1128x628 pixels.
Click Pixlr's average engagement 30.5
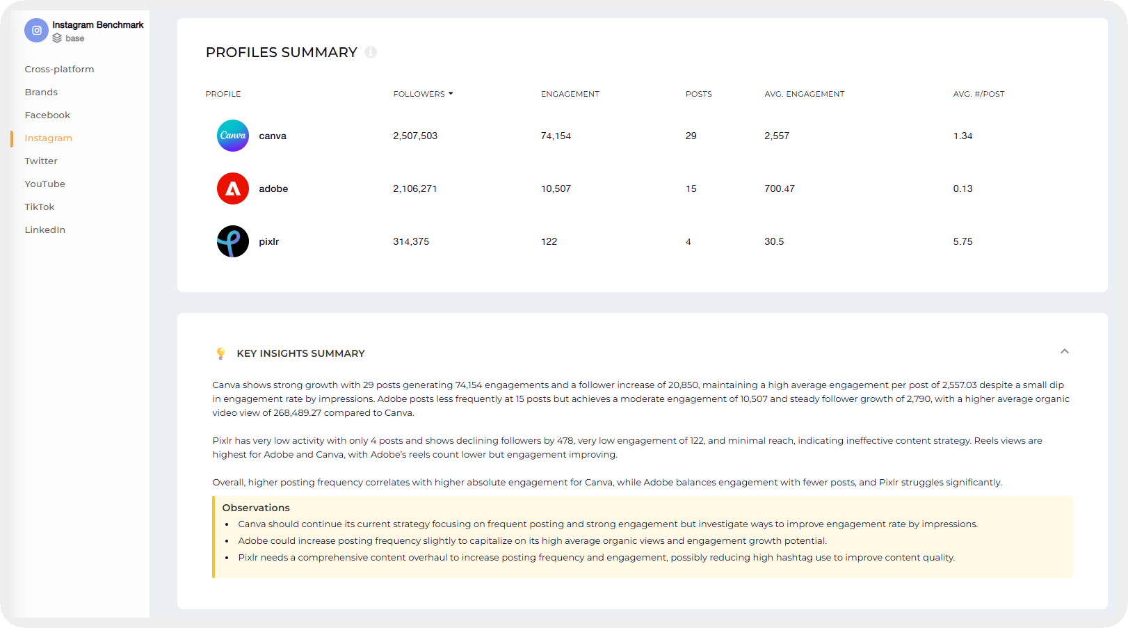(x=774, y=241)
